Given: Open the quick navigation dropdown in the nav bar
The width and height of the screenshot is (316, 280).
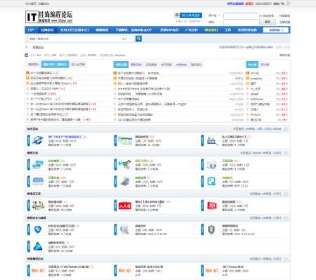Looking at the screenshot, I should coord(276,30).
